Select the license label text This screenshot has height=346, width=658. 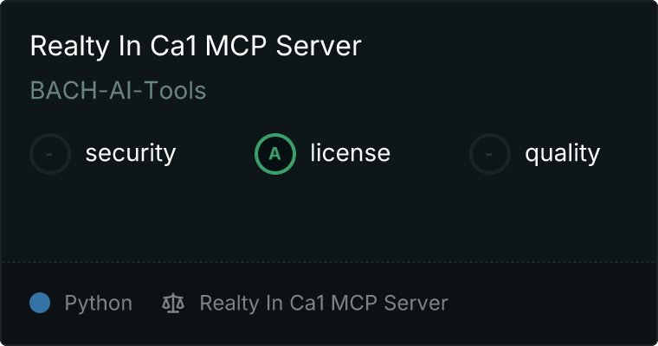(351, 152)
